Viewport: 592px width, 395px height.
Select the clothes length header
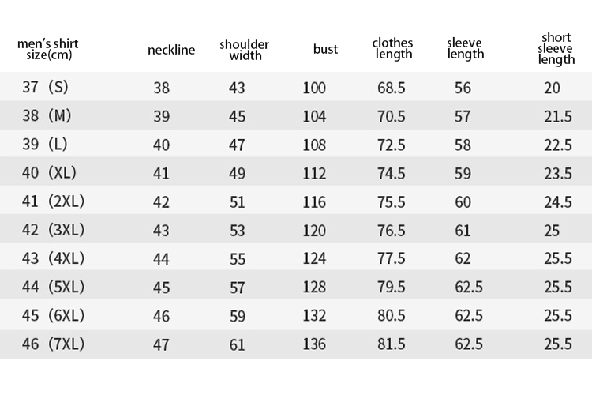pos(392,49)
